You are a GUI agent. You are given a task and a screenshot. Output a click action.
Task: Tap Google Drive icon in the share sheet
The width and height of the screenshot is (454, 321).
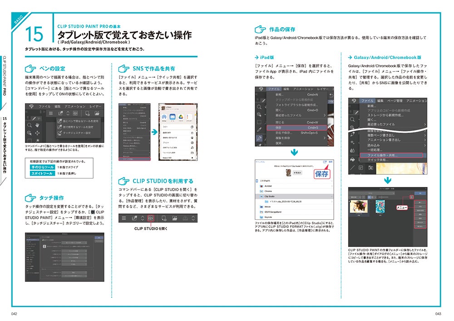181,117
